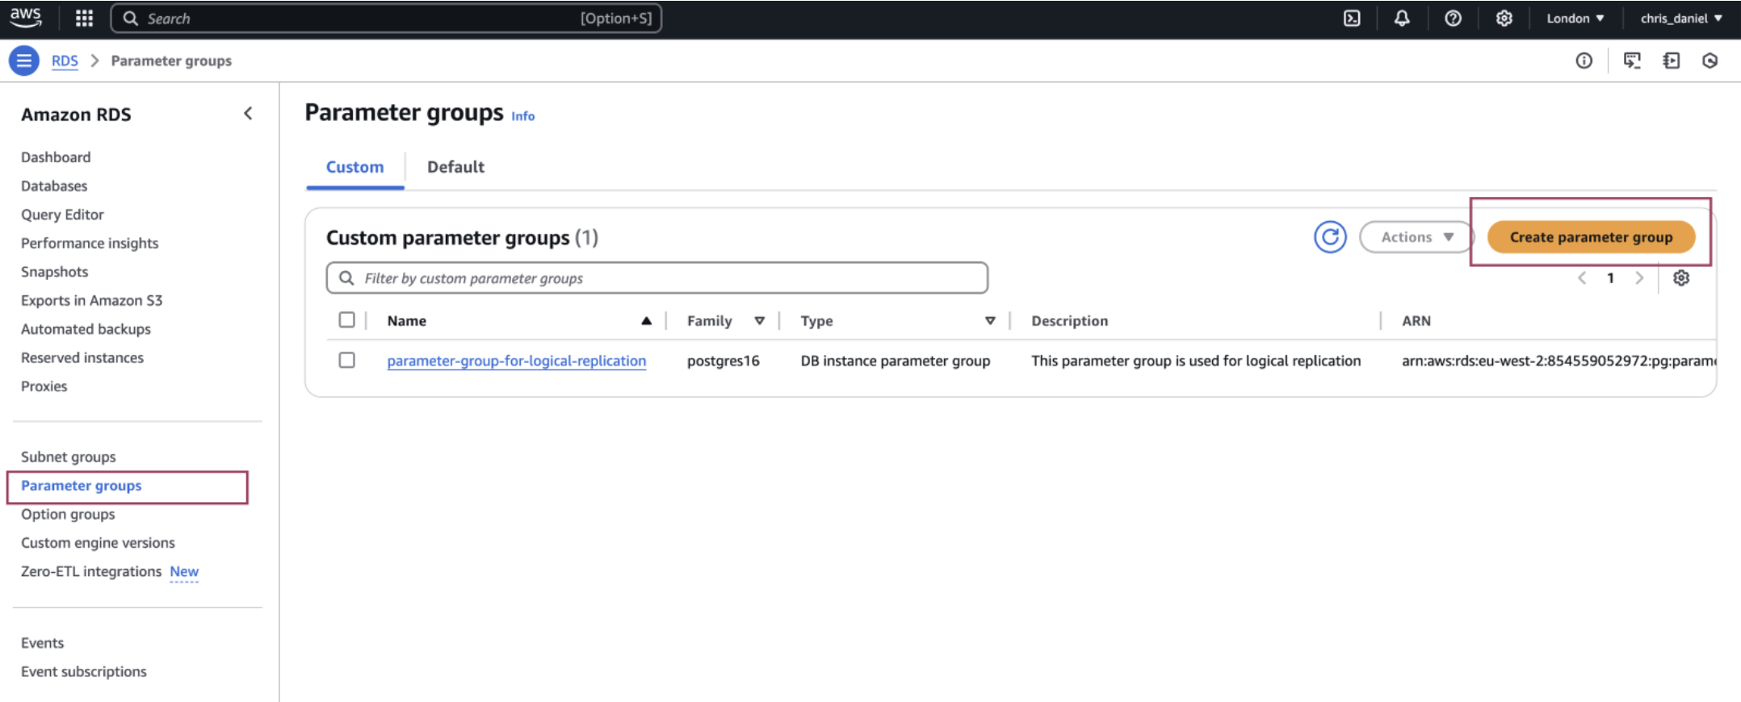
Task: Sort by Name column arrow
Action: click(x=646, y=321)
